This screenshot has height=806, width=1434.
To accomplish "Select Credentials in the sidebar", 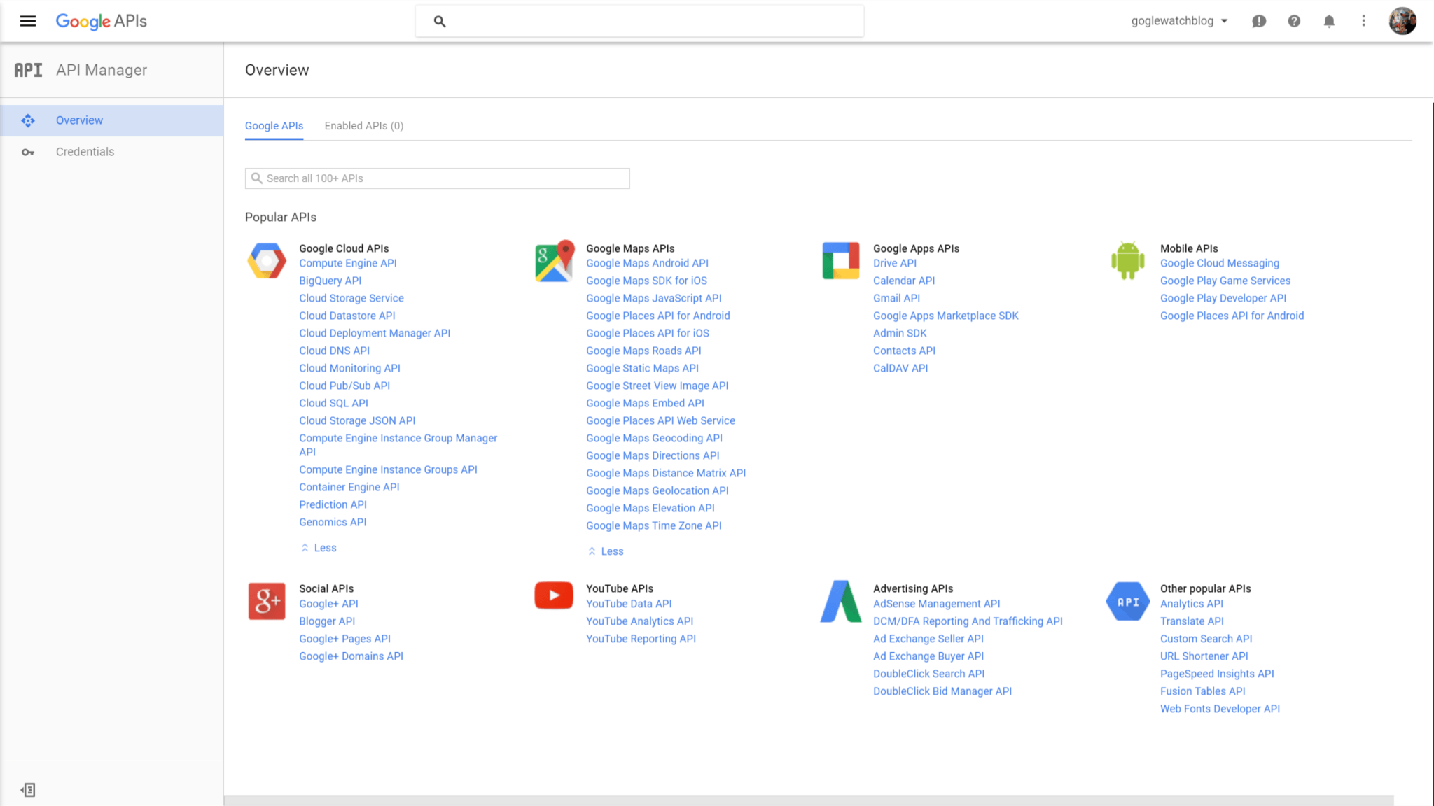I will tap(85, 152).
